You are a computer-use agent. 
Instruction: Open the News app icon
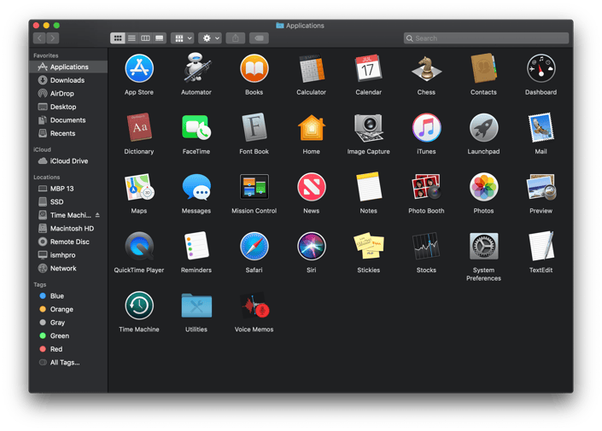point(311,187)
